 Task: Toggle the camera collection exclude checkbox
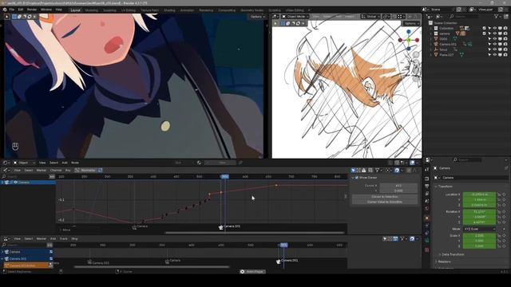[485, 33]
